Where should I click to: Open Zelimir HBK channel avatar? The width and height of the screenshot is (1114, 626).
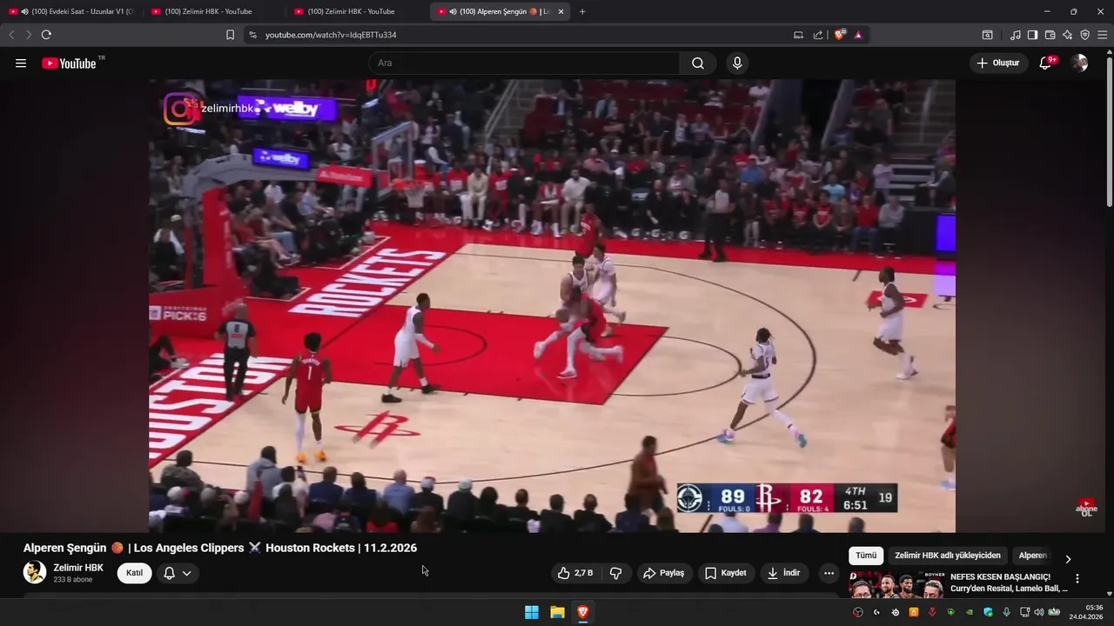point(35,572)
